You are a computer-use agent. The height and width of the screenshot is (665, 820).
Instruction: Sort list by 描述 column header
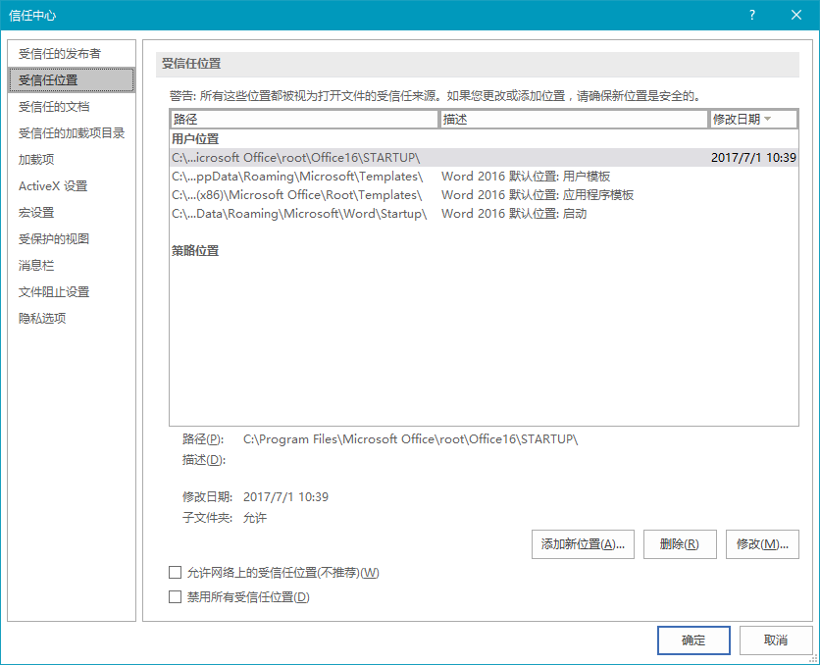[574, 120]
